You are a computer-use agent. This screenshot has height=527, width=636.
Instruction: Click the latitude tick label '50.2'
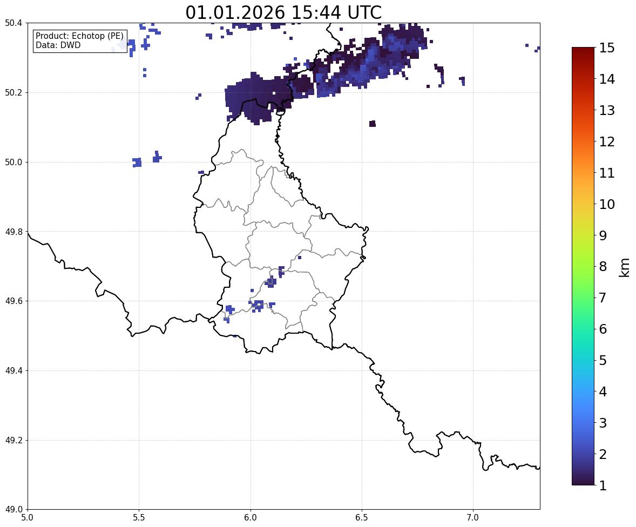point(13,92)
